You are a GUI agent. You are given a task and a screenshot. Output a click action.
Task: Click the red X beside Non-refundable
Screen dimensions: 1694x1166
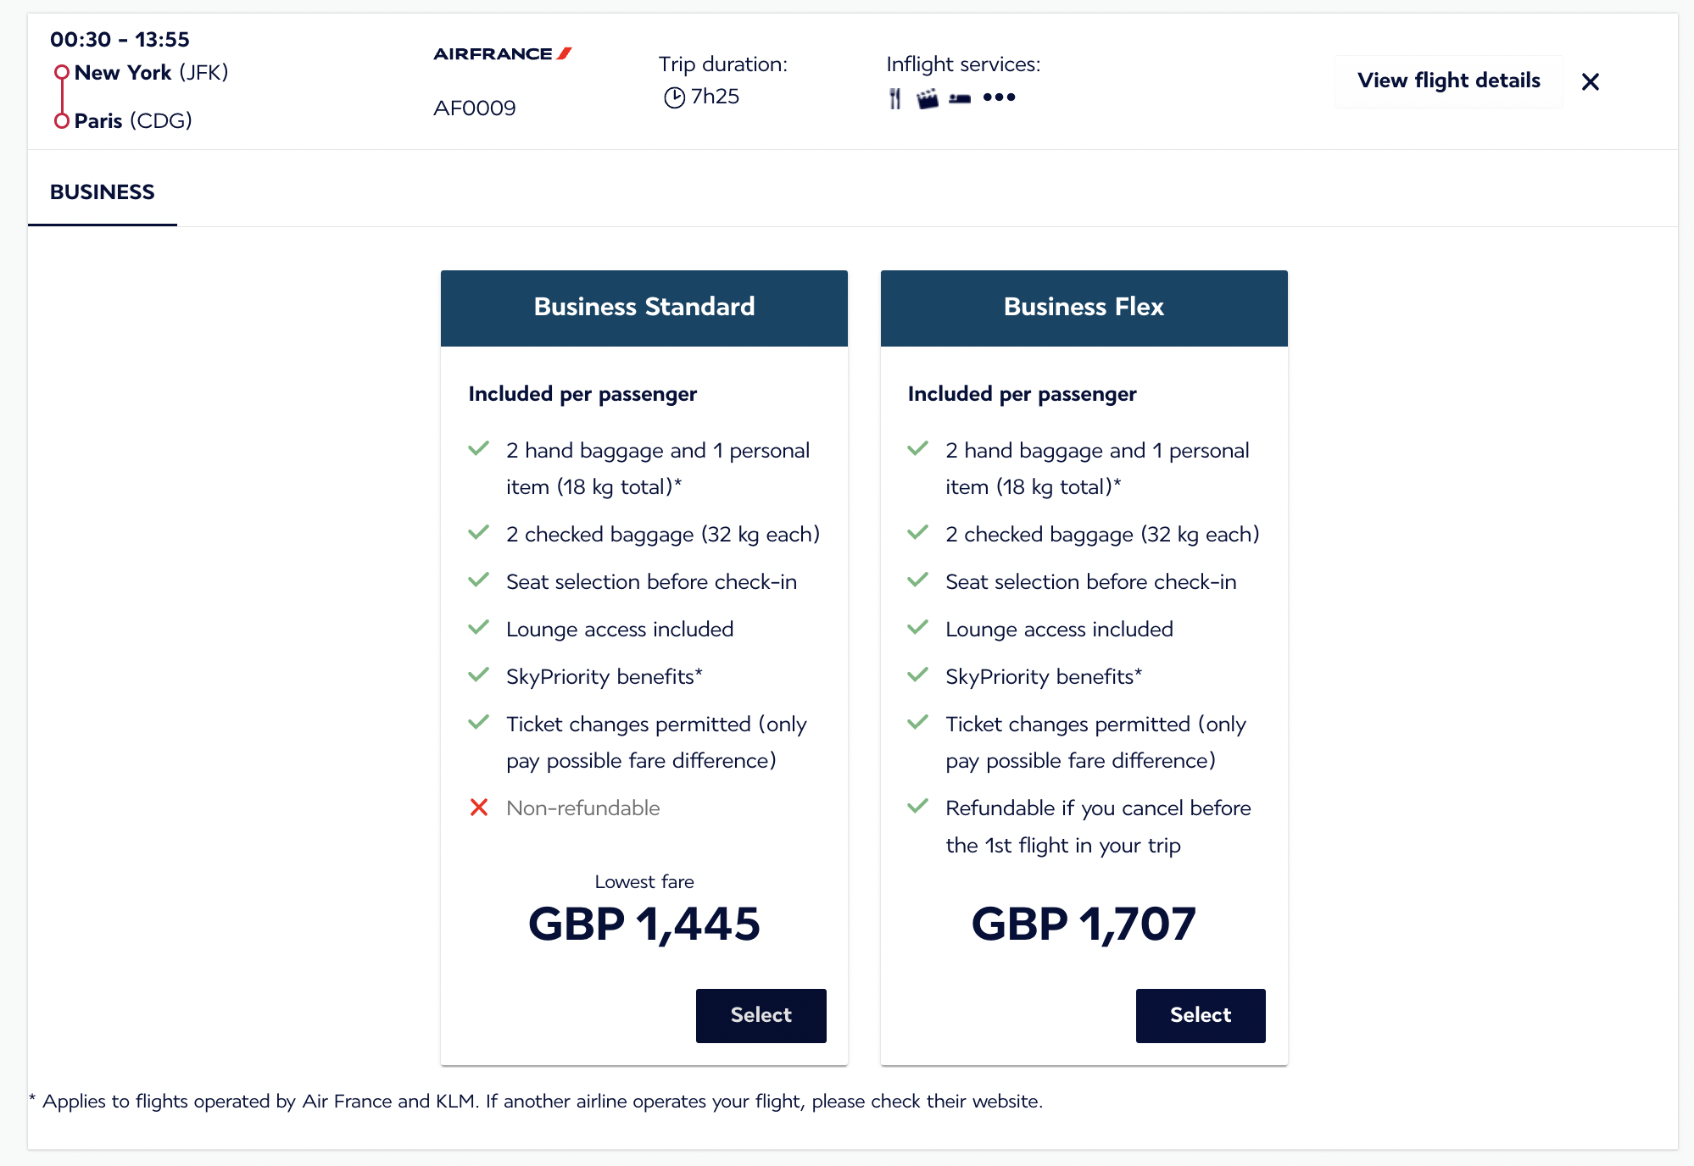click(479, 808)
